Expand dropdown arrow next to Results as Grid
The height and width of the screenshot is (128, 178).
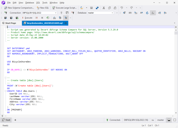(x=71, y=18)
